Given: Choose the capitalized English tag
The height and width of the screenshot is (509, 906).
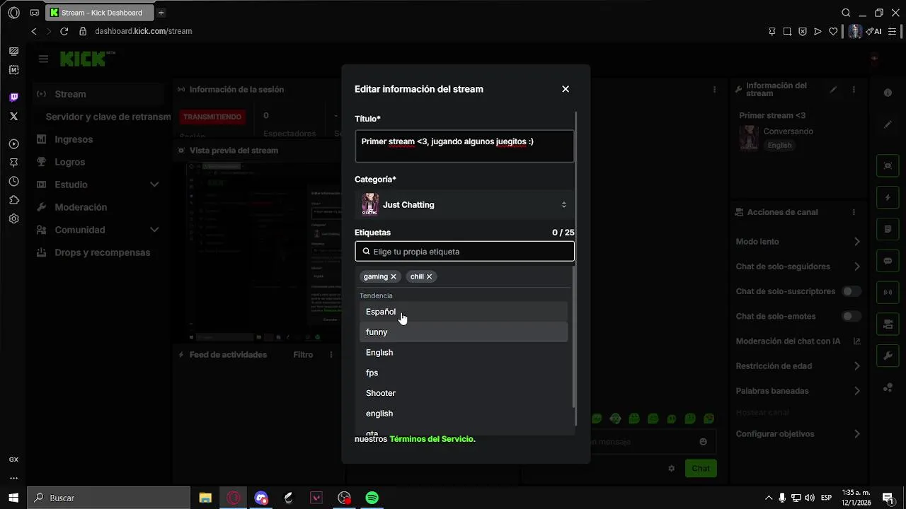Looking at the screenshot, I should 464,353.
